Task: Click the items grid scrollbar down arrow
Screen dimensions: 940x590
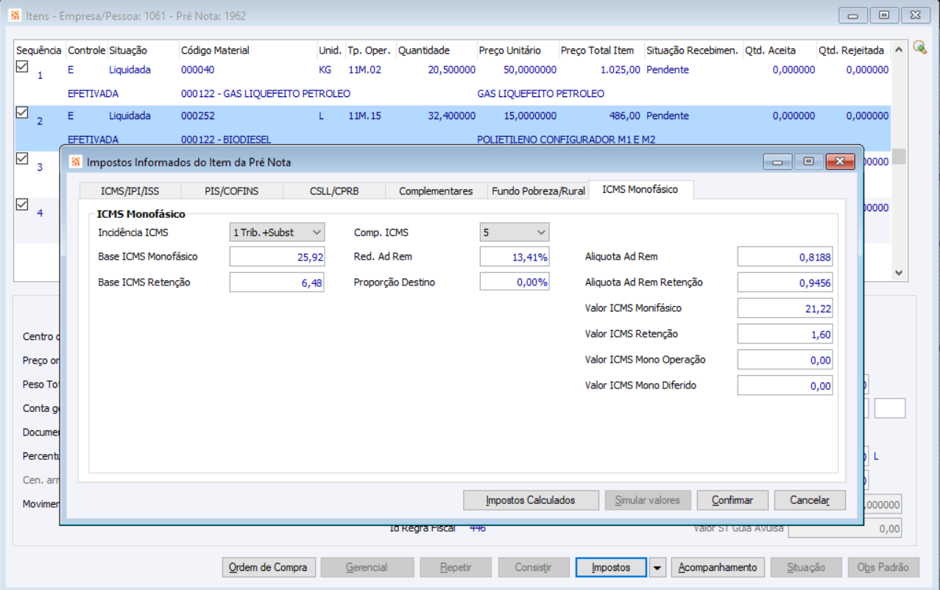Action: coord(899,272)
